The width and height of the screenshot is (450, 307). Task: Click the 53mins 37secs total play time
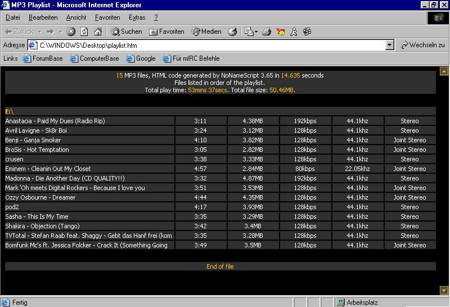pyautogui.click(x=208, y=90)
